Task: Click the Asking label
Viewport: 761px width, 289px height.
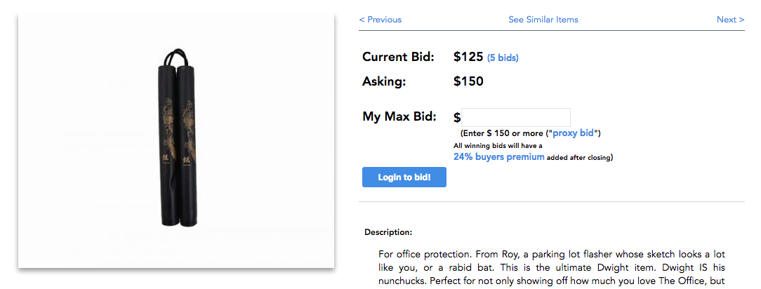Action: coord(384,82)
